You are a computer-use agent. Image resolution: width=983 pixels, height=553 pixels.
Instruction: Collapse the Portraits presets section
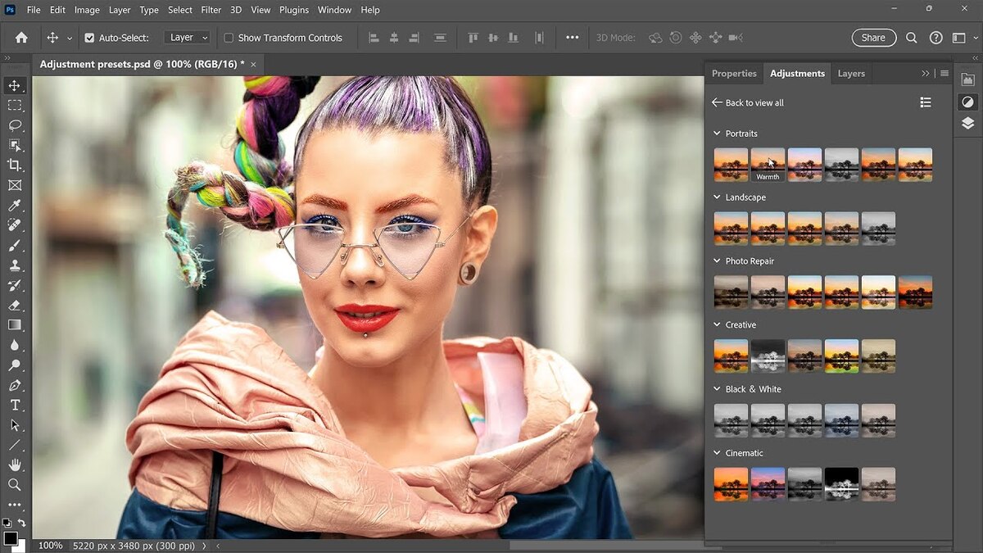tap(718, 133)
